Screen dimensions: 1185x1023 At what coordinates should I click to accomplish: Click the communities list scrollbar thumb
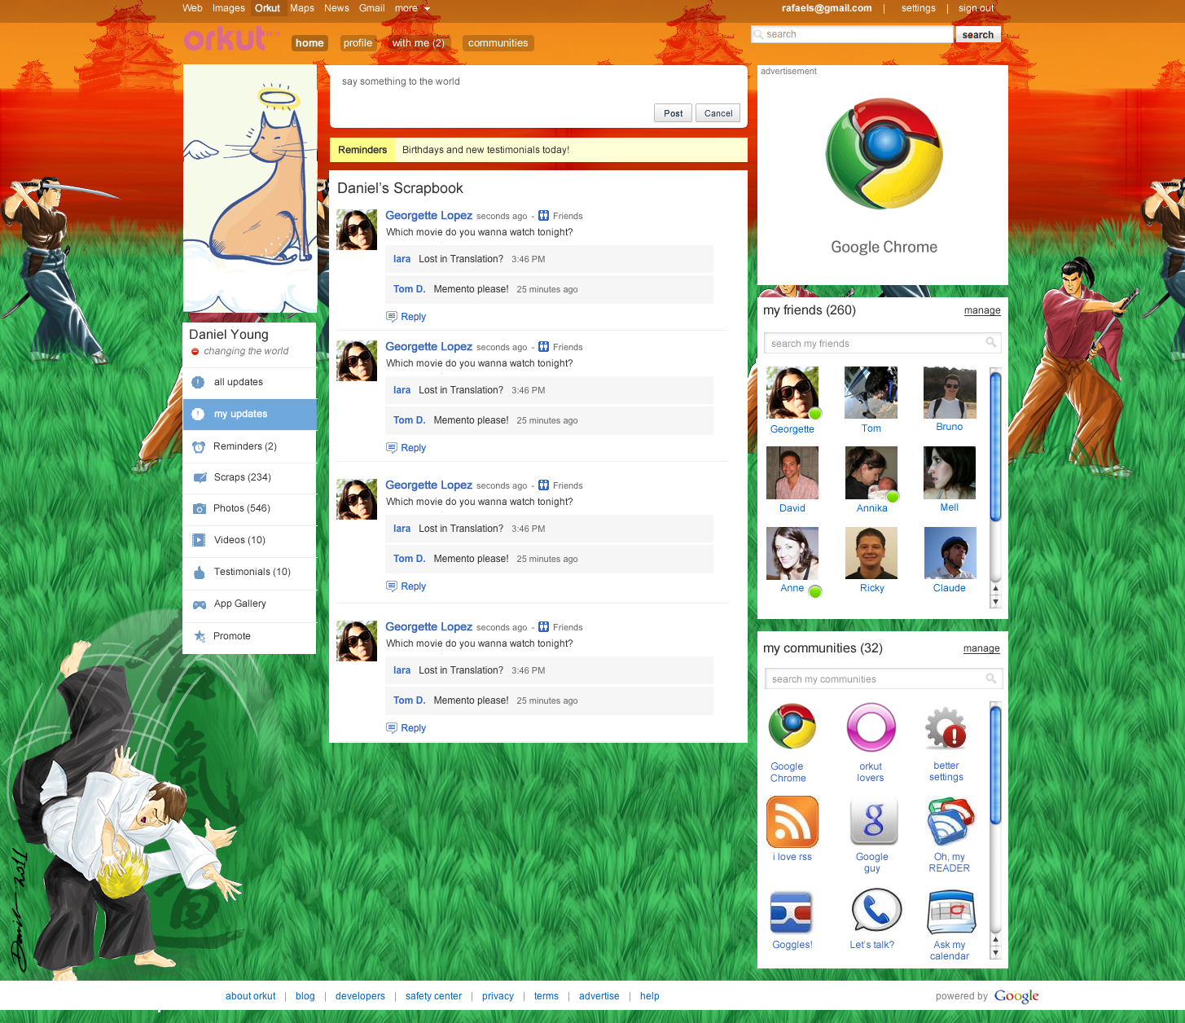coord(995,764)
